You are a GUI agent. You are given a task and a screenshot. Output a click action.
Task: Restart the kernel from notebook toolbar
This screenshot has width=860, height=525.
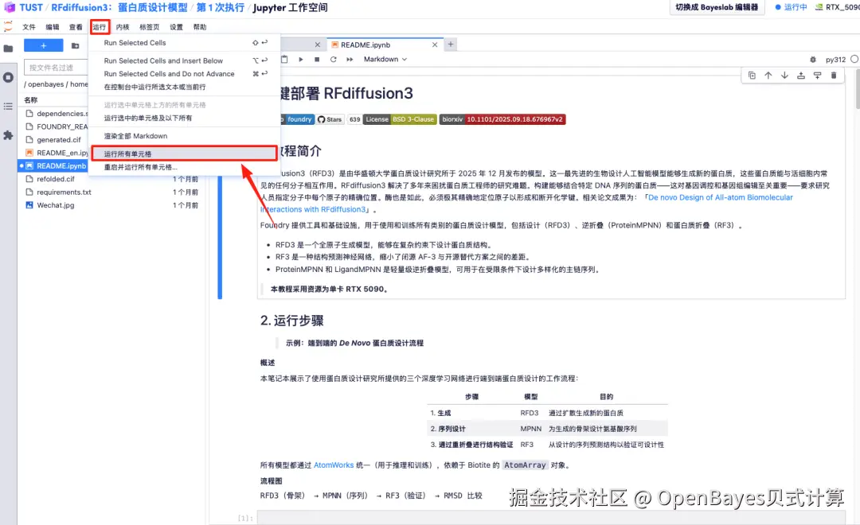pos(333,59)
